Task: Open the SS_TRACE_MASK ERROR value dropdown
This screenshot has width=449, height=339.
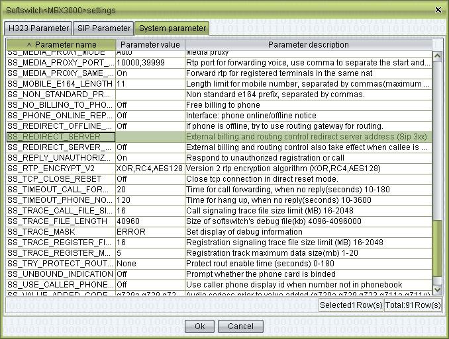Action: tap(150, 232)
